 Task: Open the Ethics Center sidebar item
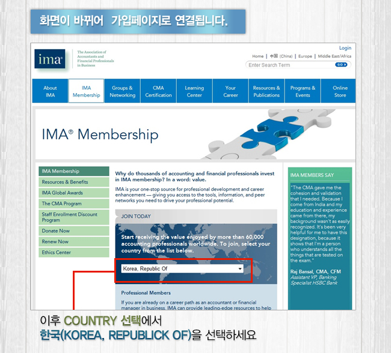74,252
